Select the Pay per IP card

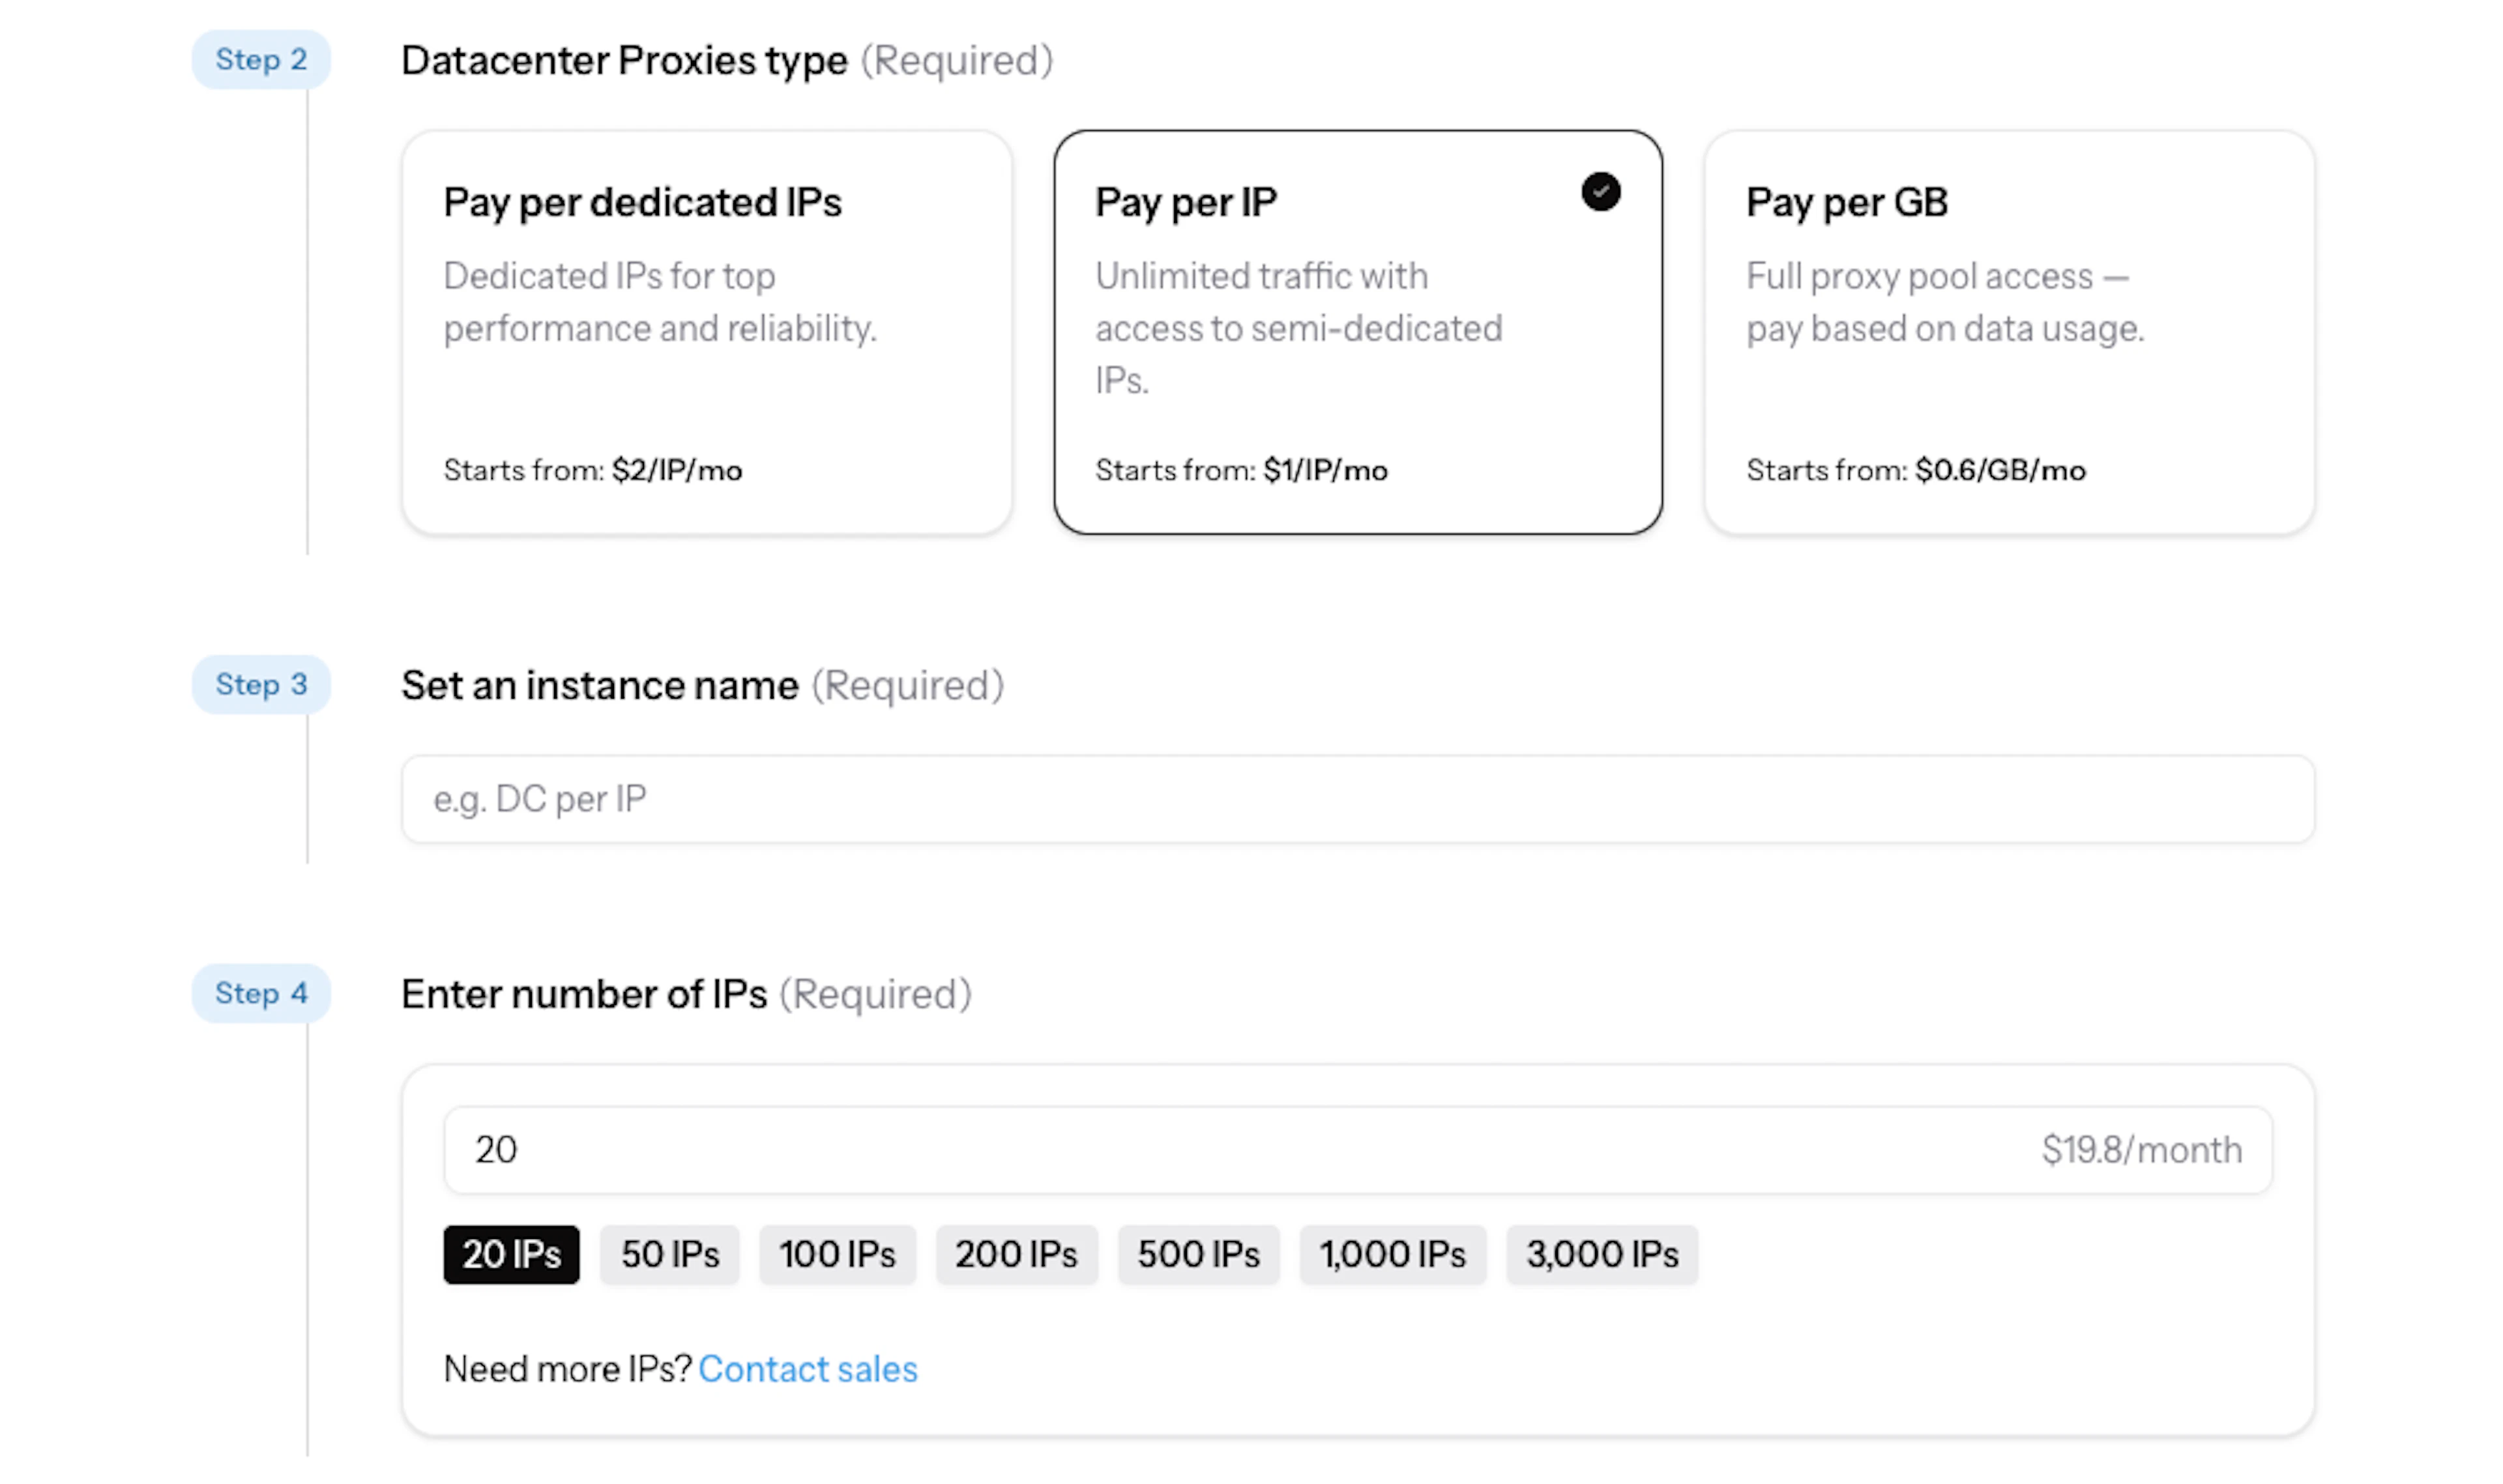pos(1358,332)
